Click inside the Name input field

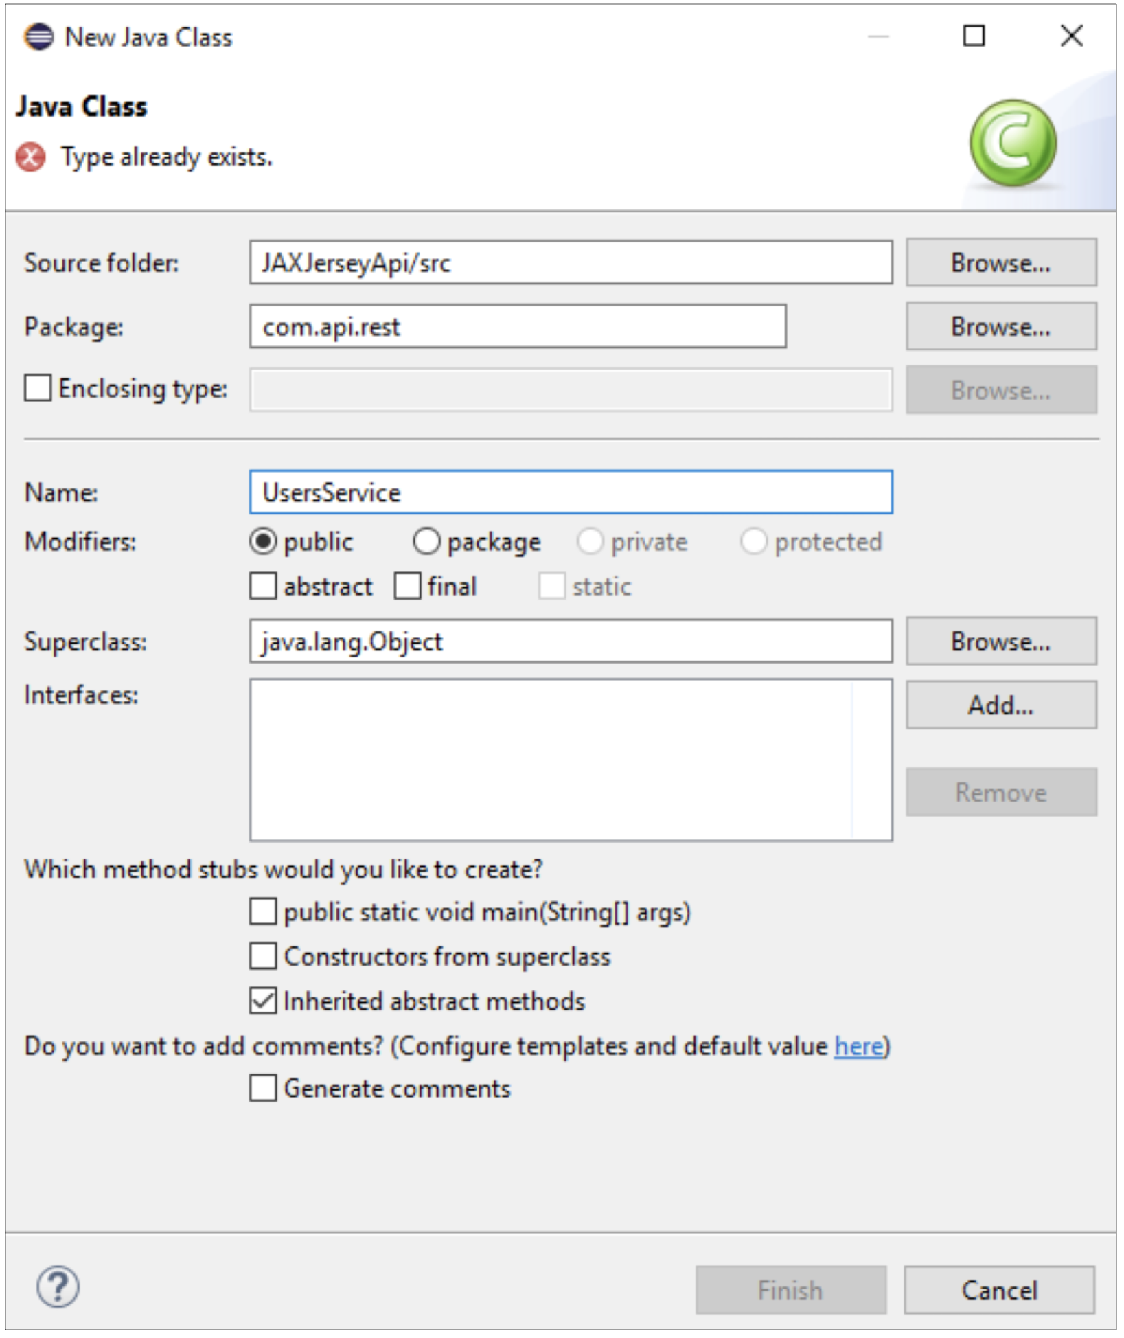[x=570, y=491]
